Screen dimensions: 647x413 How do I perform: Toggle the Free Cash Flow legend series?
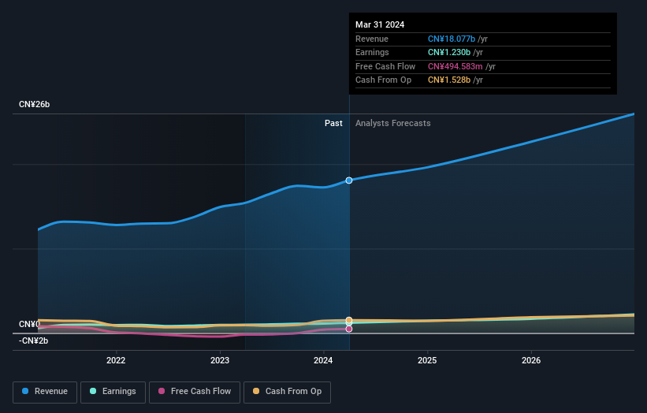(195, 392)
